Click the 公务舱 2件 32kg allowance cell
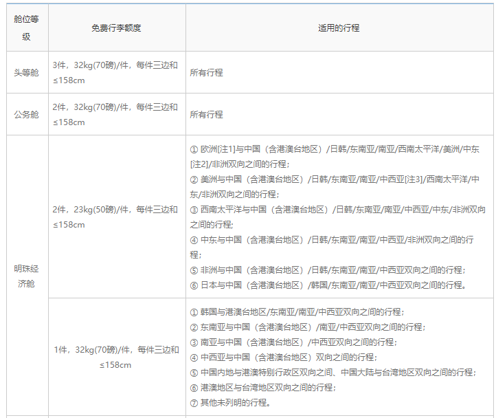496x418 pixels. [x=115, y=114]
